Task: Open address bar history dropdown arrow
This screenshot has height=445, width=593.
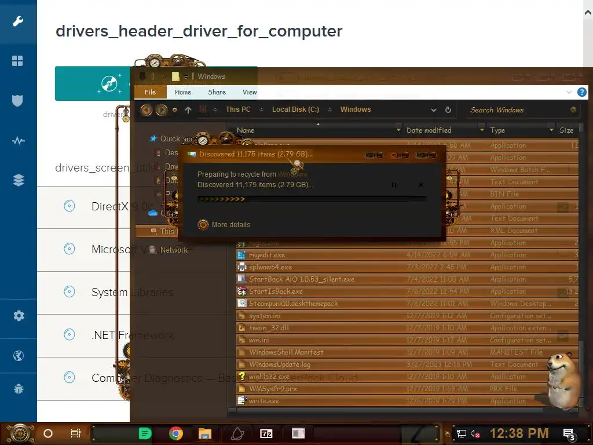Action: point(434,110)
